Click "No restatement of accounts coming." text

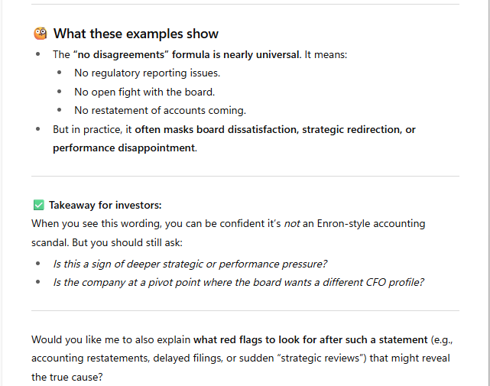coord(160,110)
